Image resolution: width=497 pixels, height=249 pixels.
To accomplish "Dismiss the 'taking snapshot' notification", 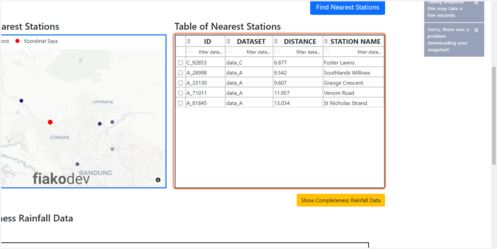I will [x=476, y=3].
